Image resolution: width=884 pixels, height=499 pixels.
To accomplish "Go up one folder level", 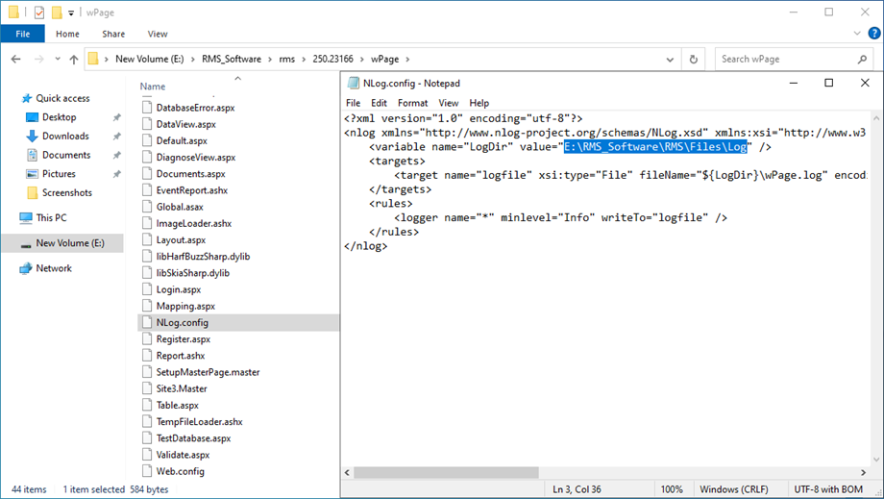I will click(x=74, y=59).
